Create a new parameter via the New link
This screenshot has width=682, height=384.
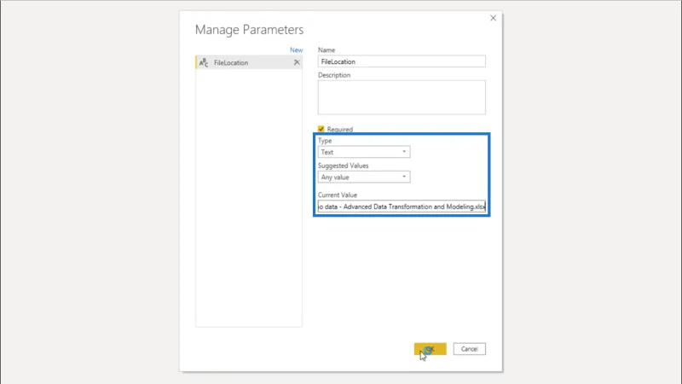pyautogui.click(x=296, y=50)
